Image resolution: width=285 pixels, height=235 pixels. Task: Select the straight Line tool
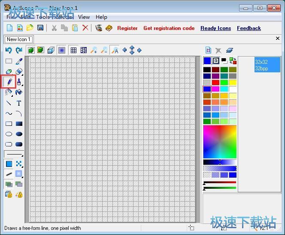[x=9, y=103]
